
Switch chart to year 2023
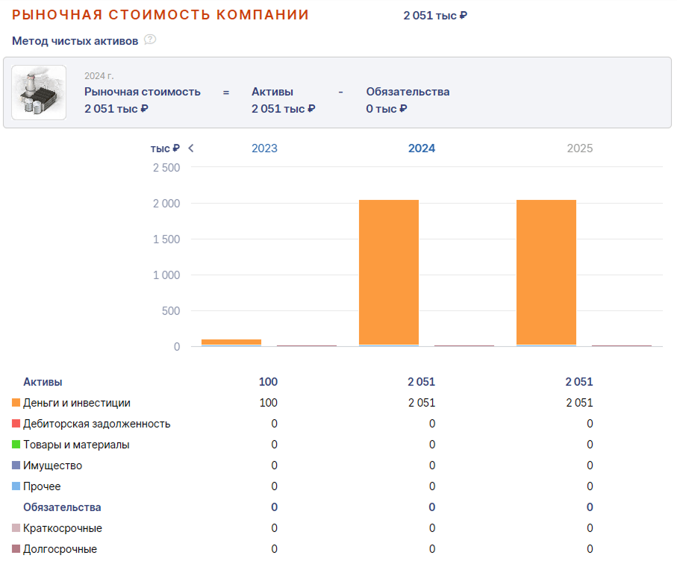tap(264, 148)
